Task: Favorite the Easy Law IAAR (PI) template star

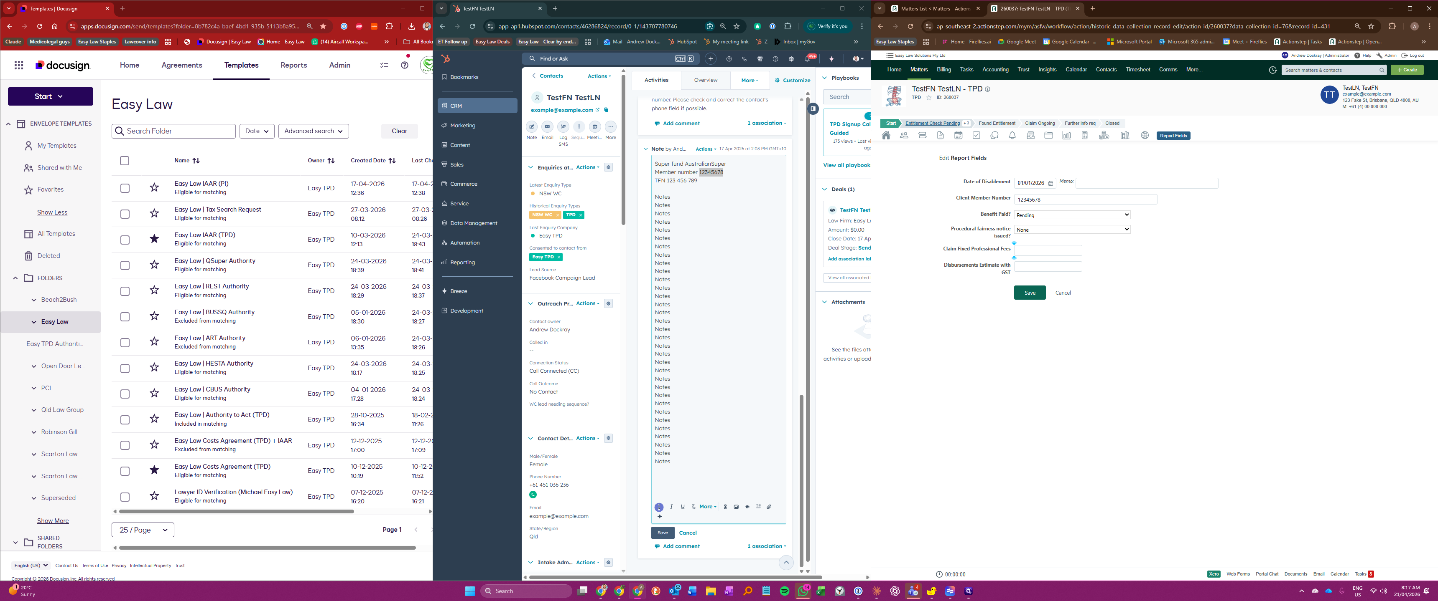Action: [155, 188]
